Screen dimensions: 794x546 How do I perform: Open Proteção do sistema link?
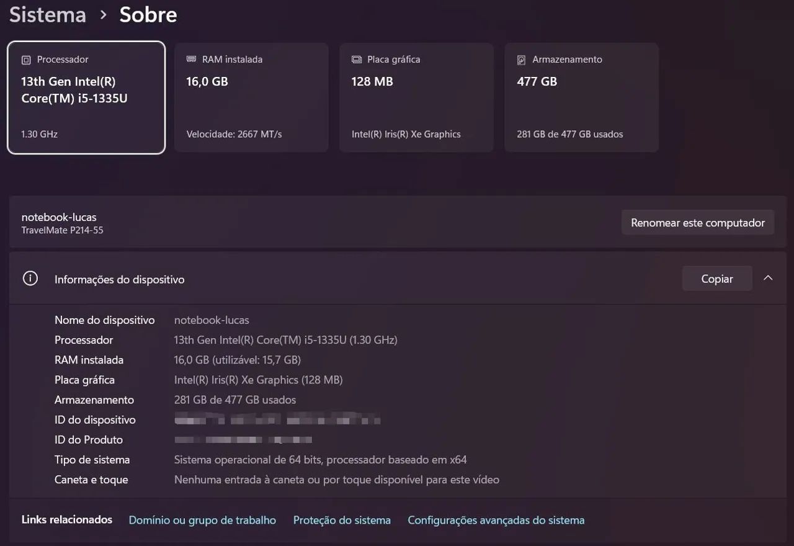(342, 520)
